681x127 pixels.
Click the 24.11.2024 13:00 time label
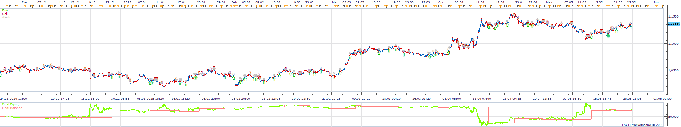tap(13, 99)
